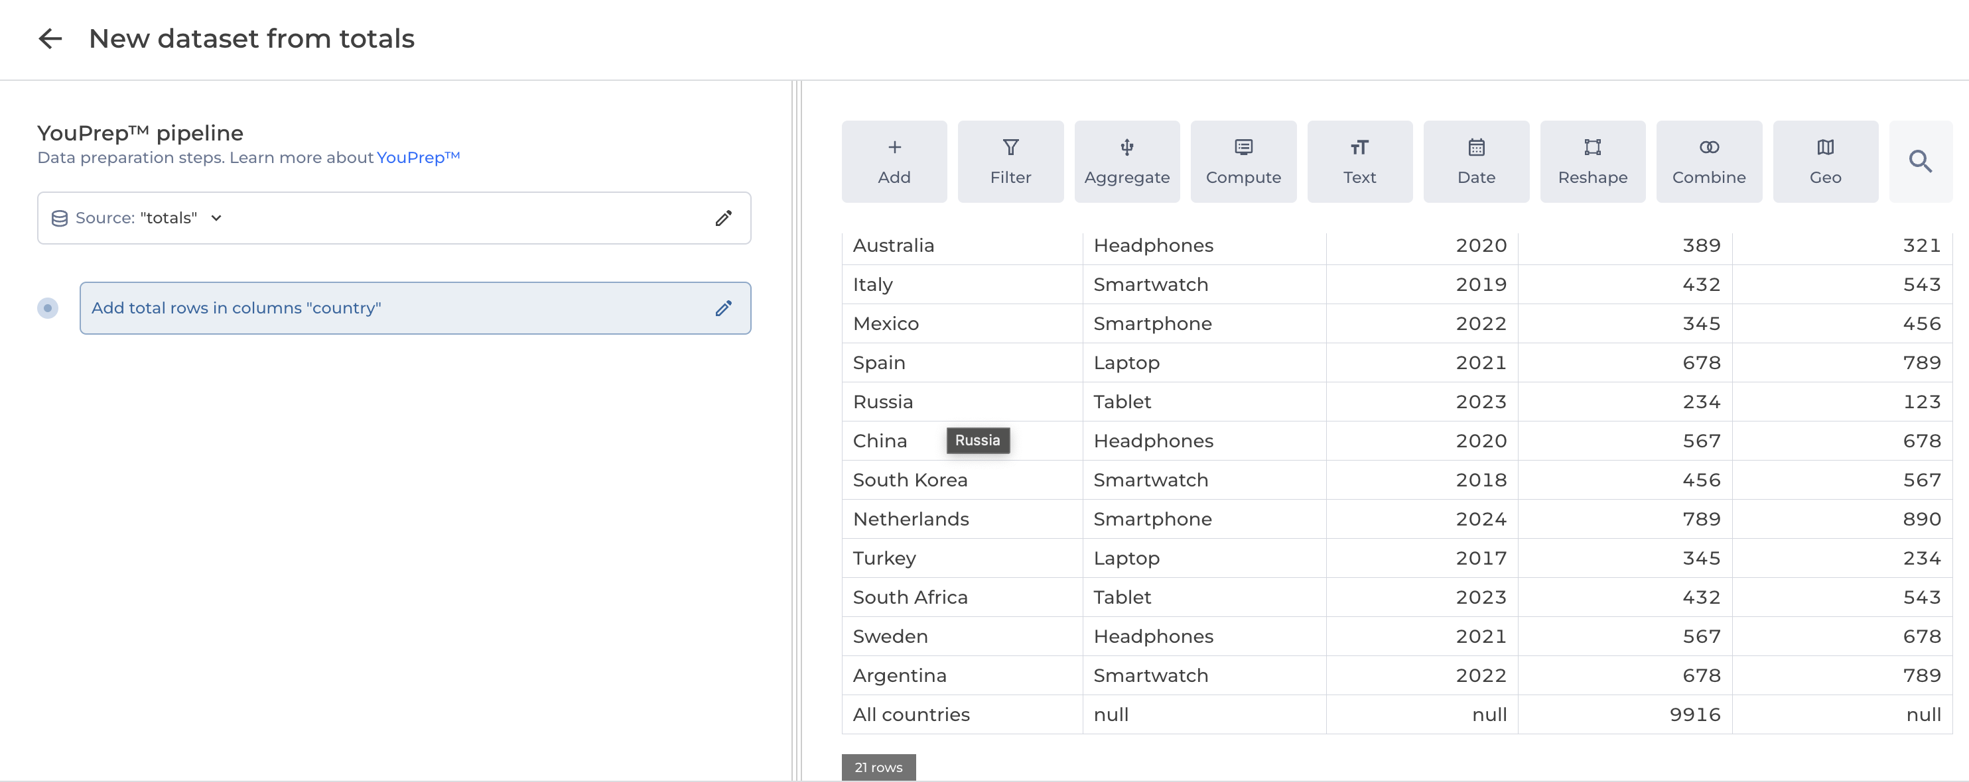Edit the source step with pencil icon
Screen dimensions: 1969x782
click(723, 219)
